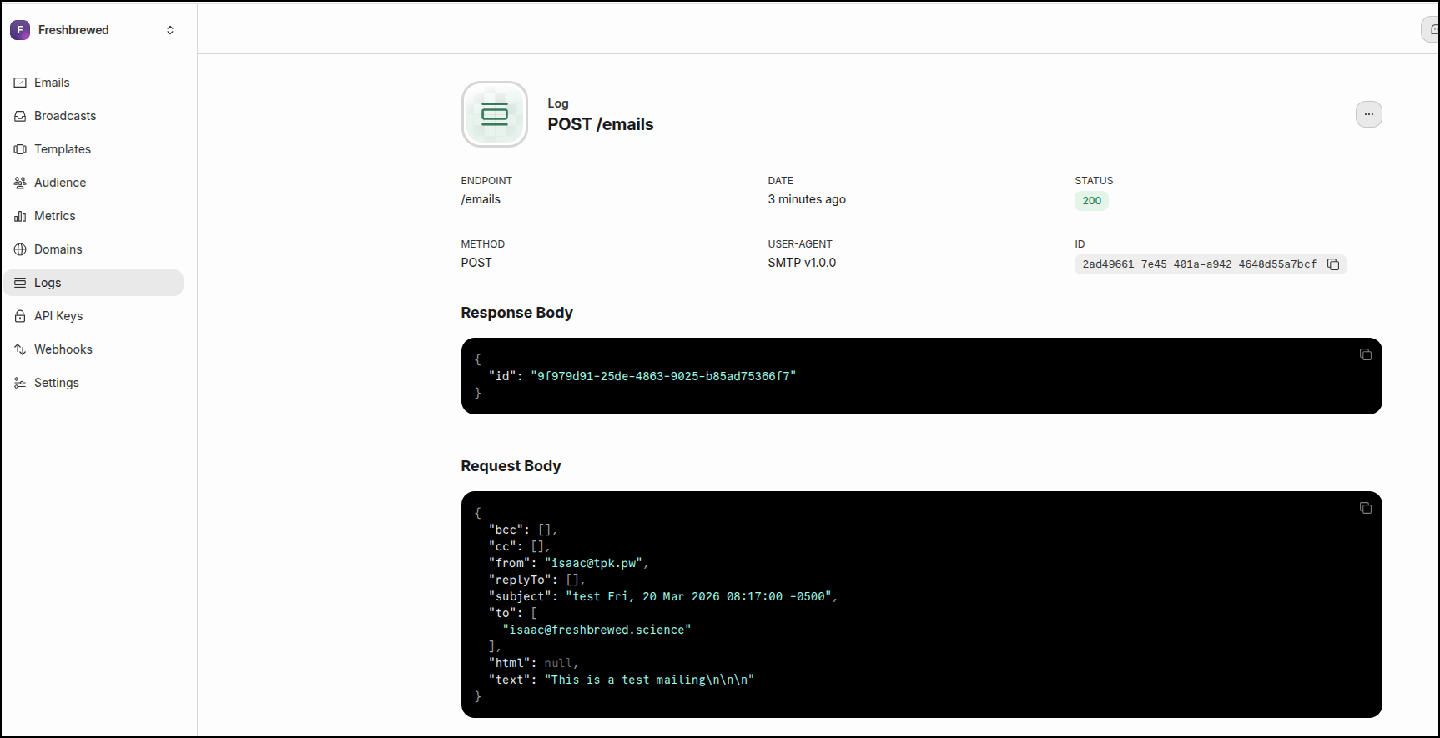Go to Broadcasts page
1440x738 pixels.
[64, 116]
